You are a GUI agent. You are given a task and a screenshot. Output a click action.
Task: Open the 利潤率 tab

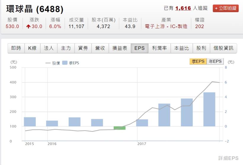(159, 48)
